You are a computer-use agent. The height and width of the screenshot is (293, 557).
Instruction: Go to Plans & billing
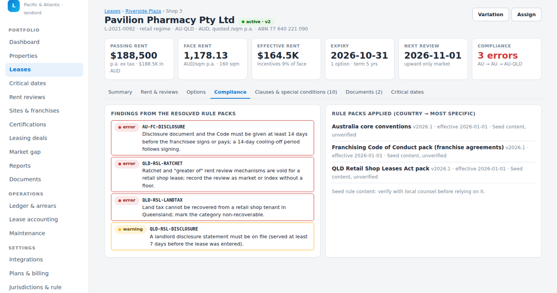44,274
